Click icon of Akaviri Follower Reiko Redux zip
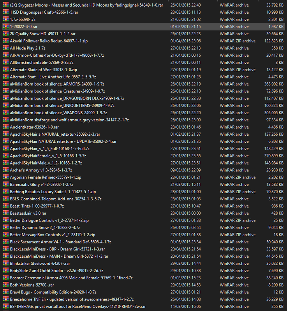The image size is (287, 311). (x=6, y=41)
